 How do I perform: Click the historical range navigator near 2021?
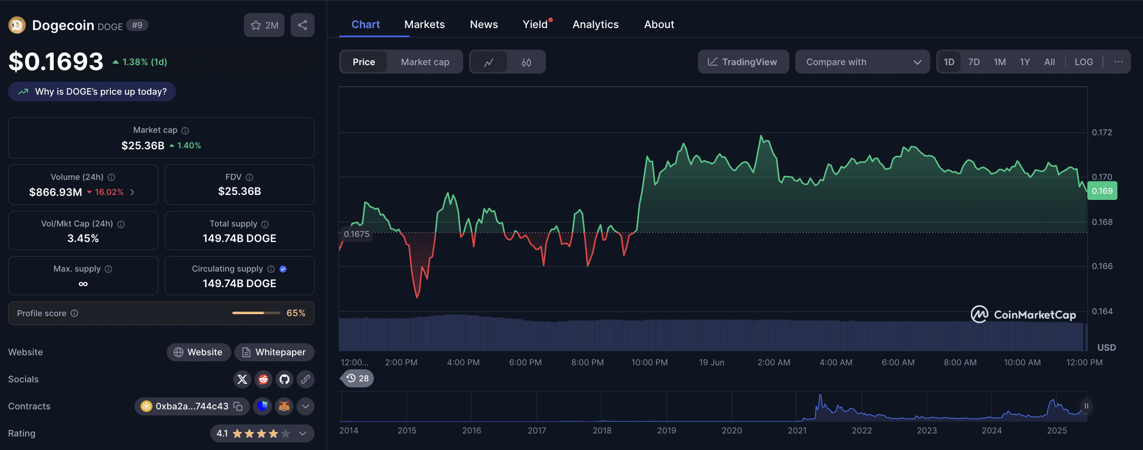tap(797, 407)
